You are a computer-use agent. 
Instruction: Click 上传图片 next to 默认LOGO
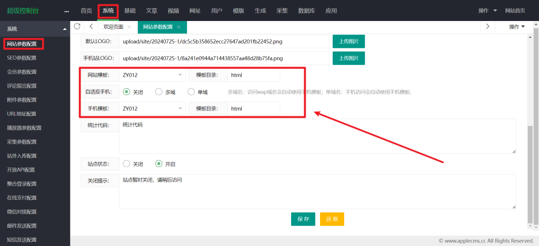348,41
